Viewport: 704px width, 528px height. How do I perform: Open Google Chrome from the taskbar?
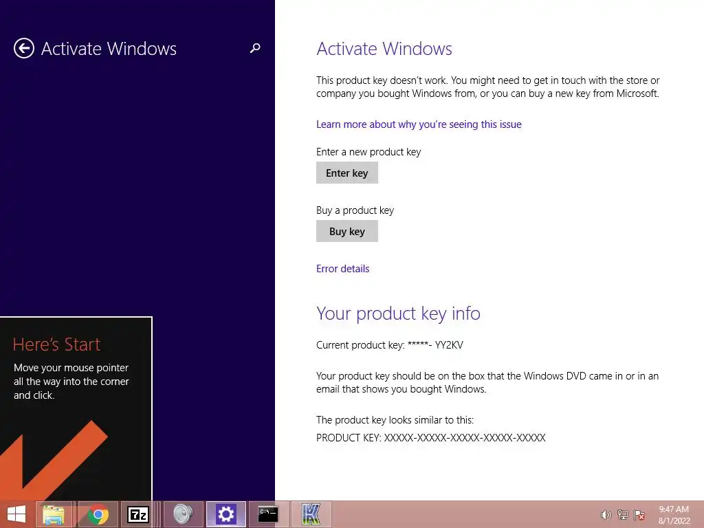pyautogui.click(x=98, y=514)
